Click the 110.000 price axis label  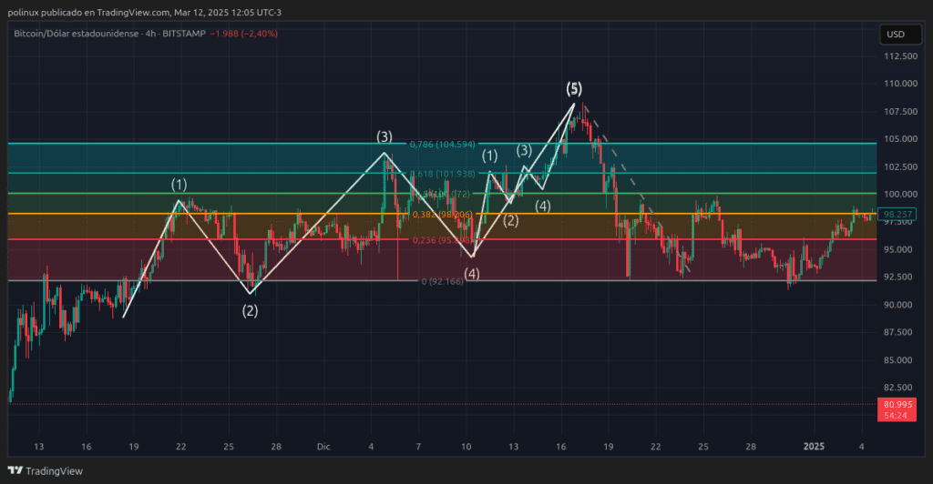[x=897, y=84]
